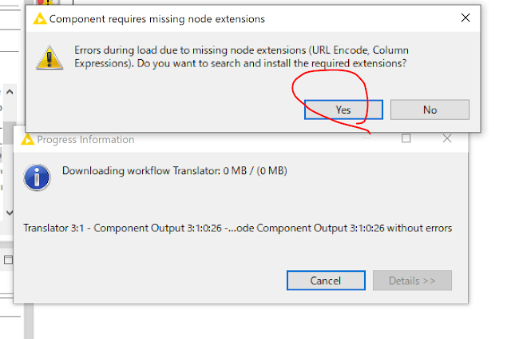The width and height of the screenshot is (511, 339).
Task: Close the Progress Information dialog
Action: (447, 139)
